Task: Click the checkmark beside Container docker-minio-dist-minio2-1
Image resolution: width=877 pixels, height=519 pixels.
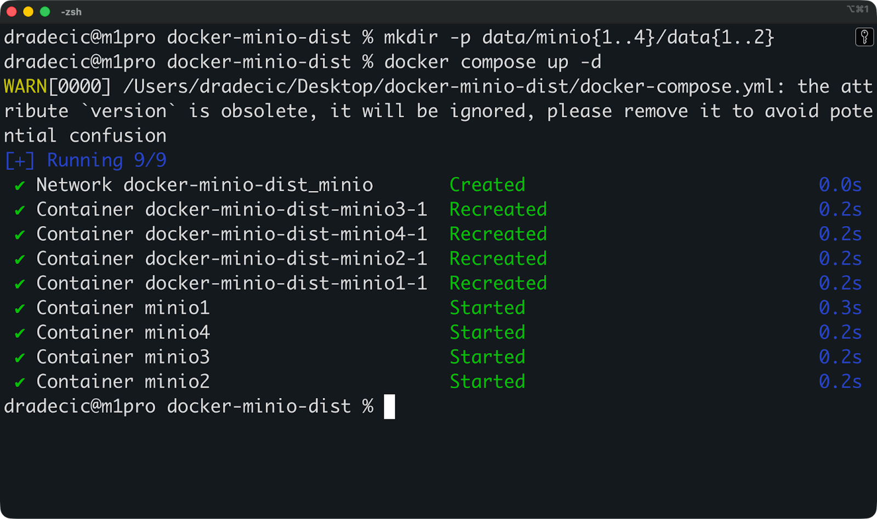Action: (18, 258)
